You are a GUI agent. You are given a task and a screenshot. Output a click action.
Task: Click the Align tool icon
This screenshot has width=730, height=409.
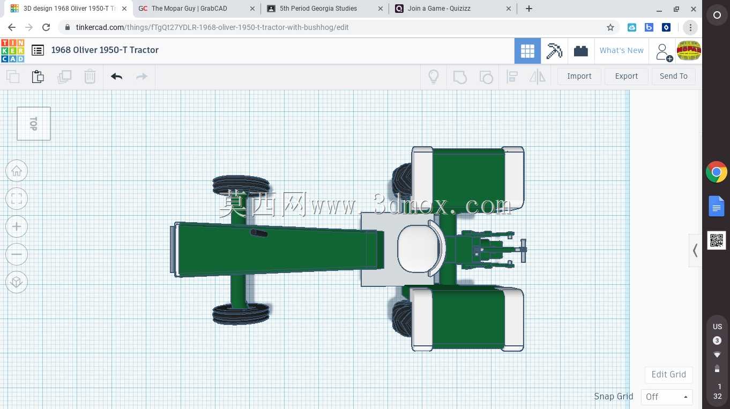pos(512,77)
